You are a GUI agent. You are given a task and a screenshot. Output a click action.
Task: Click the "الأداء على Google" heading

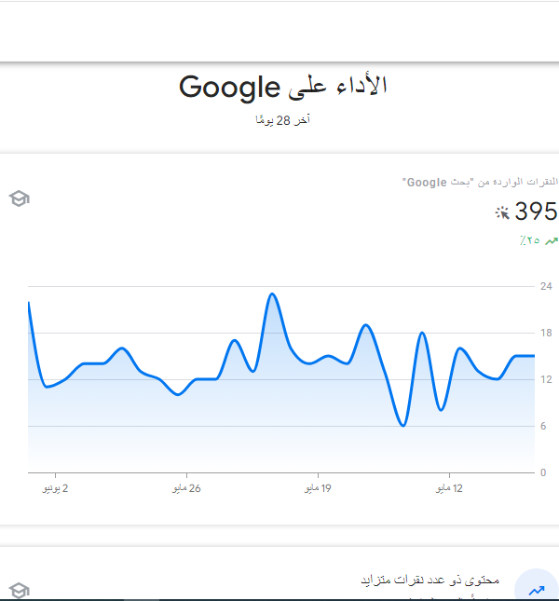[x=282, y=87]
